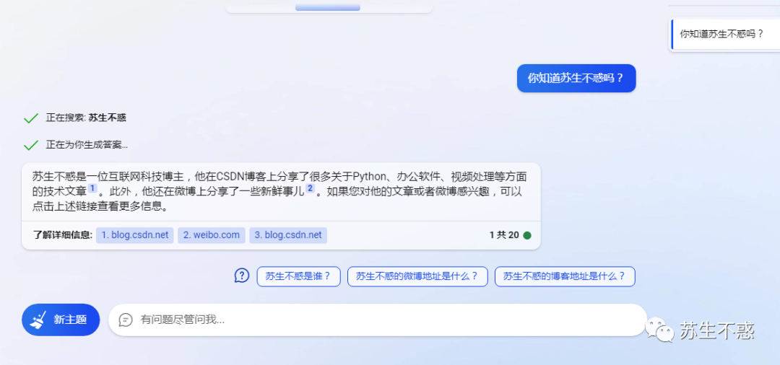Click the blue user message bubble 你知道苏生不惑吗？
The width and height of the screenshot is (780, 365).
(576, 78)
